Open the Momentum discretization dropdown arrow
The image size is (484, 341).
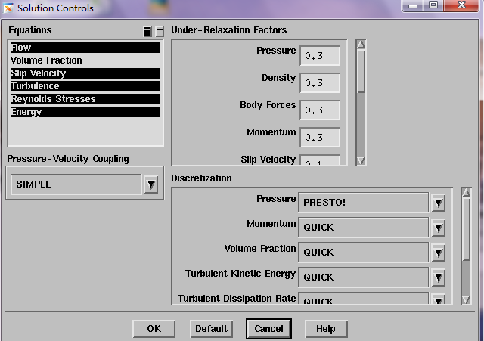pos(439,228)
